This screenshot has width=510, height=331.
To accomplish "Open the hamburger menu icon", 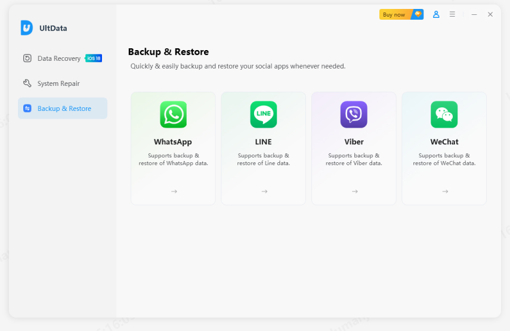I will click(x=452, y=14).
